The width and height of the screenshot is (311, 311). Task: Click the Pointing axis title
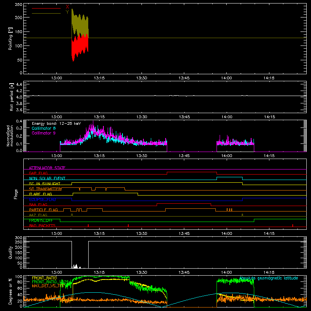pyautogui.click(x=10, y=38)
